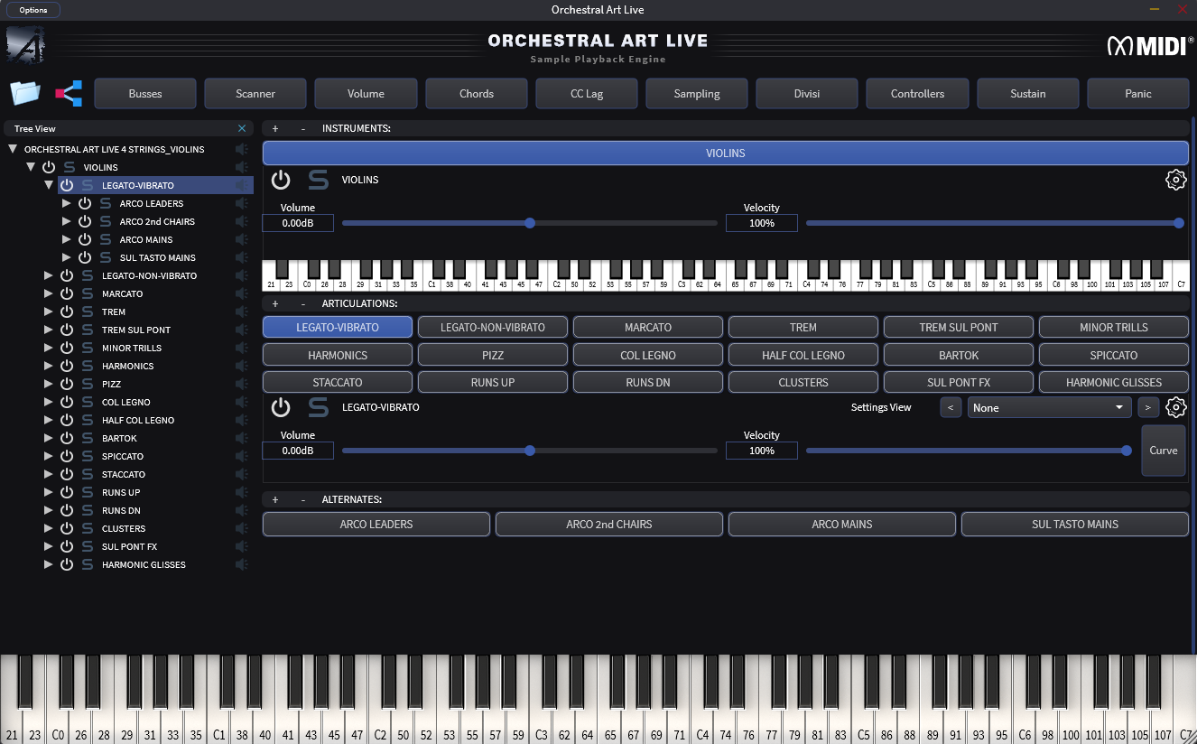Expand the ARCO MAINS tree node
The height and width of the screenshot is (744, 1197).
coord(67,239)
